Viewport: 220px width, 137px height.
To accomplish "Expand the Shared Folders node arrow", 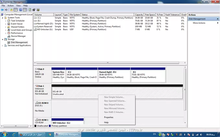I will [x=6, y=27].
